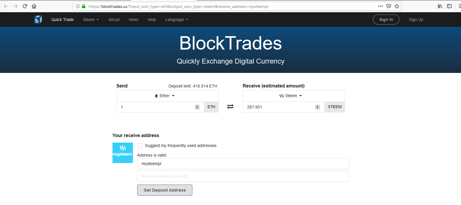The image size is (461, 205).
Task: Bookmark this page with the star icon
Action: coord(397,6)
